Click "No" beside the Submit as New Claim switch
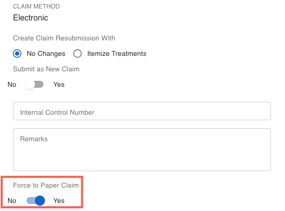 (12, 85)
